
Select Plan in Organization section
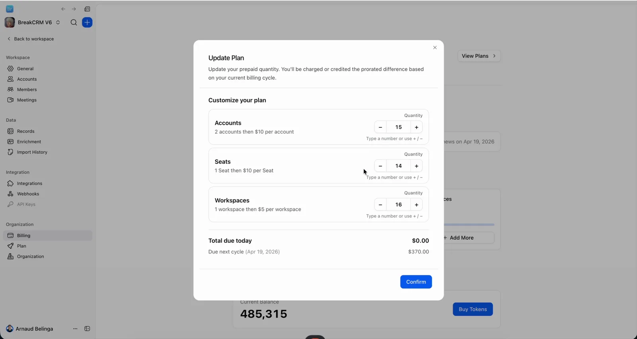[x=21, y=246]
